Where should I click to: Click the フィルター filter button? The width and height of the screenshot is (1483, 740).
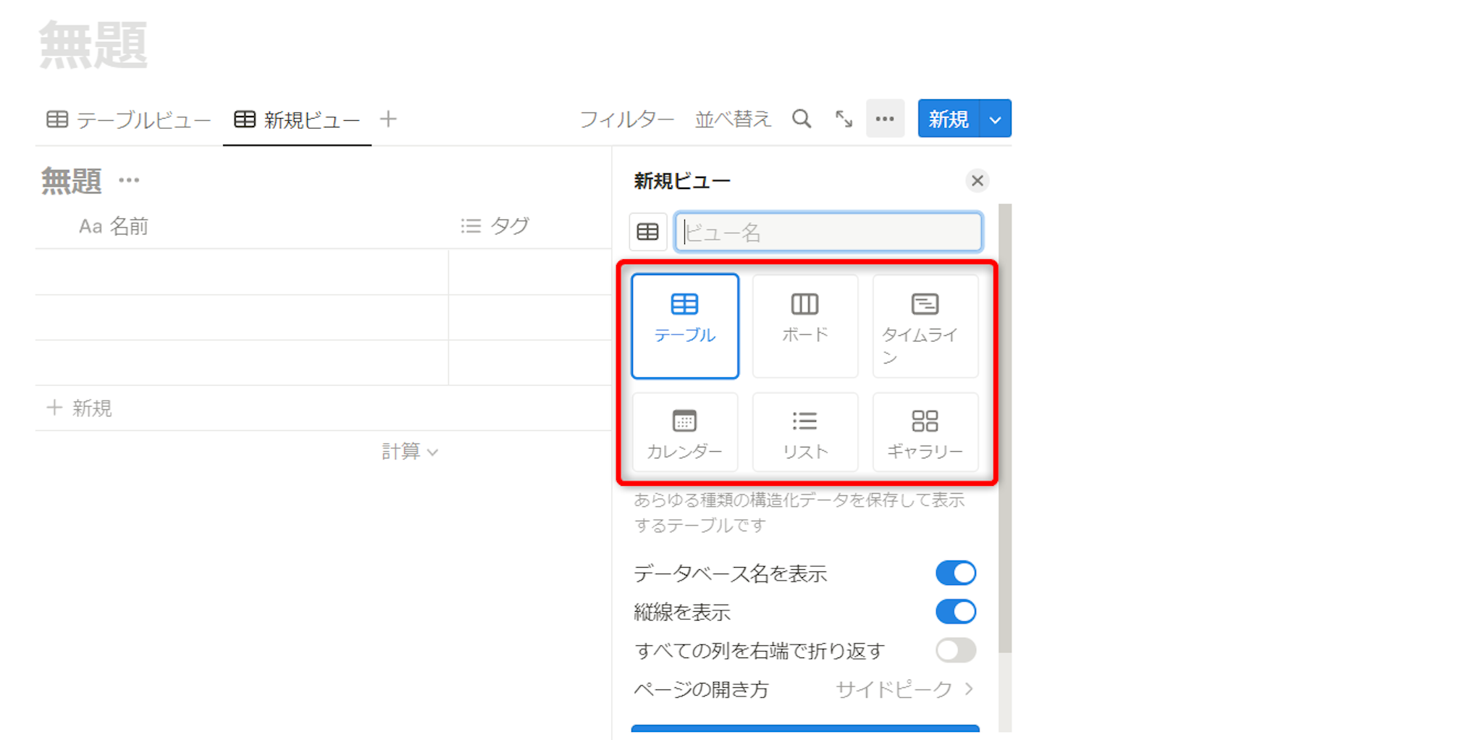coord(626,119)
